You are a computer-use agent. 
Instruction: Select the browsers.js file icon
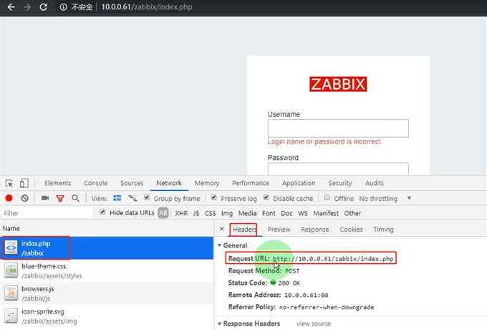tap(11, 293)
